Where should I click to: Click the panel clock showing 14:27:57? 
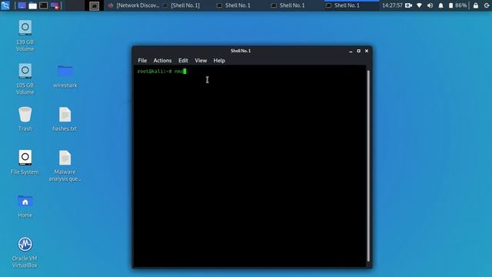tap(392, 5)
